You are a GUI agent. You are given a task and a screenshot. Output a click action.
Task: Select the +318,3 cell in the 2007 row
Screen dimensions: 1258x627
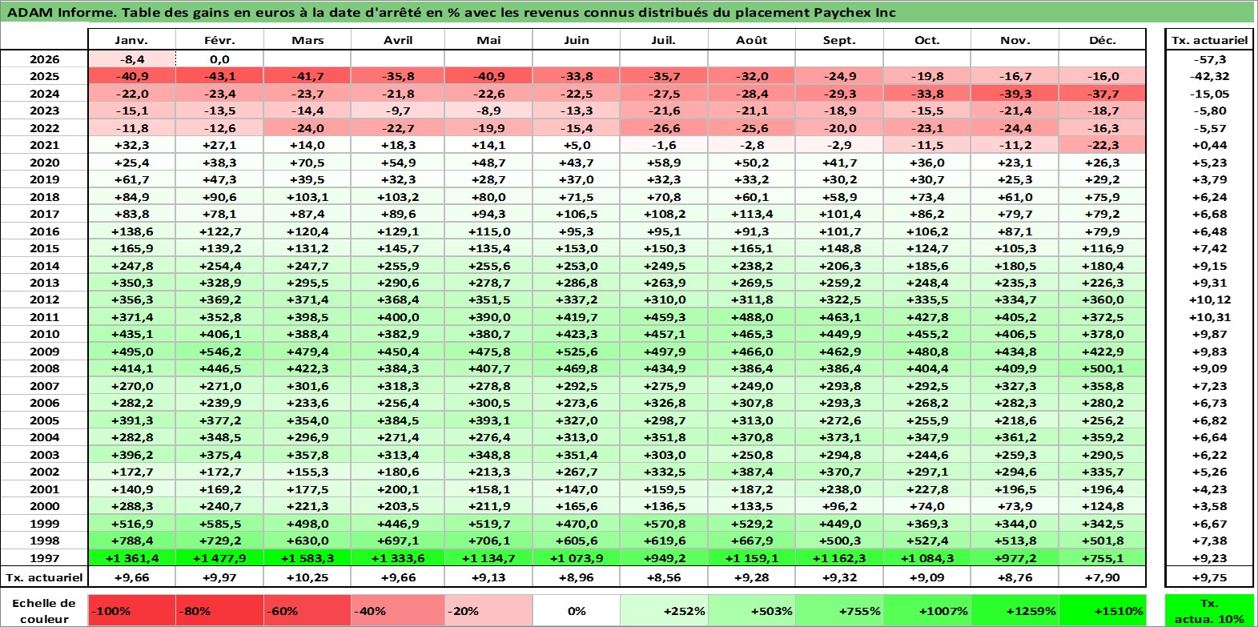click(x=398, y=386)
